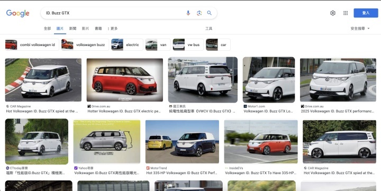This screenshot has height=191, width=381.
Task: Open white van thumbnail above the 2025 Volkswagen title
Action: (338, 80)
